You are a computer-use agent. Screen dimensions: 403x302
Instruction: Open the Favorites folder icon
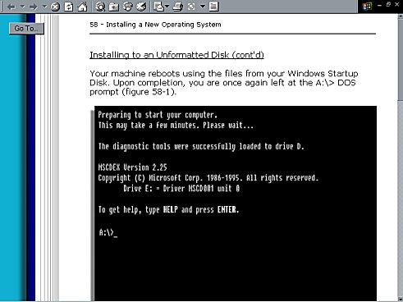[114, 7]
